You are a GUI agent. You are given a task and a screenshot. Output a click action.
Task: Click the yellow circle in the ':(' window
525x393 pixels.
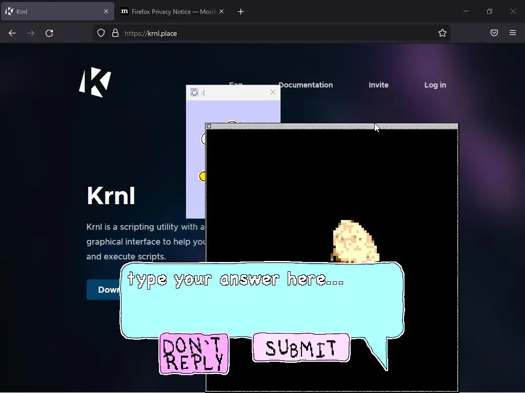(x=202, y=176)
